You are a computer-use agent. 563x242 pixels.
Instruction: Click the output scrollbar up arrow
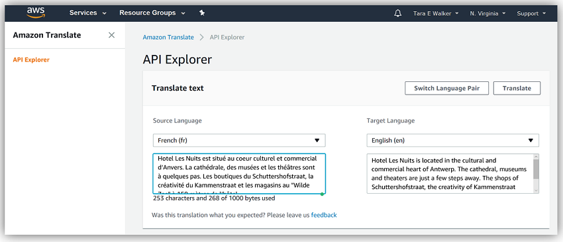536,157
